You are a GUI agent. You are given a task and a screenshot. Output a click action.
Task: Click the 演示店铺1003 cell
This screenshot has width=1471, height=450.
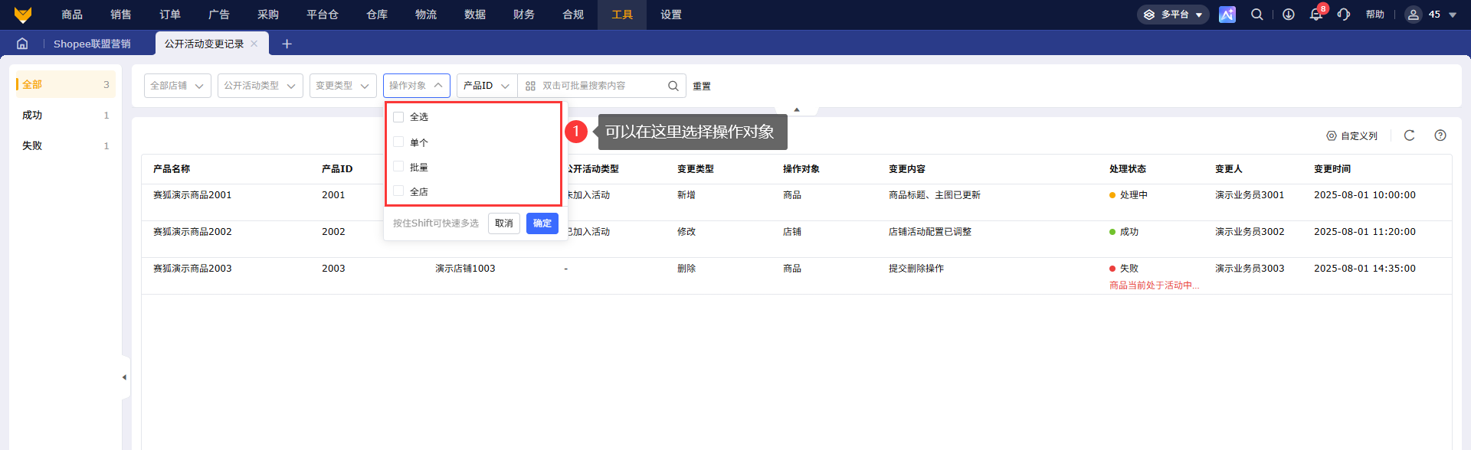coord(465,269)
